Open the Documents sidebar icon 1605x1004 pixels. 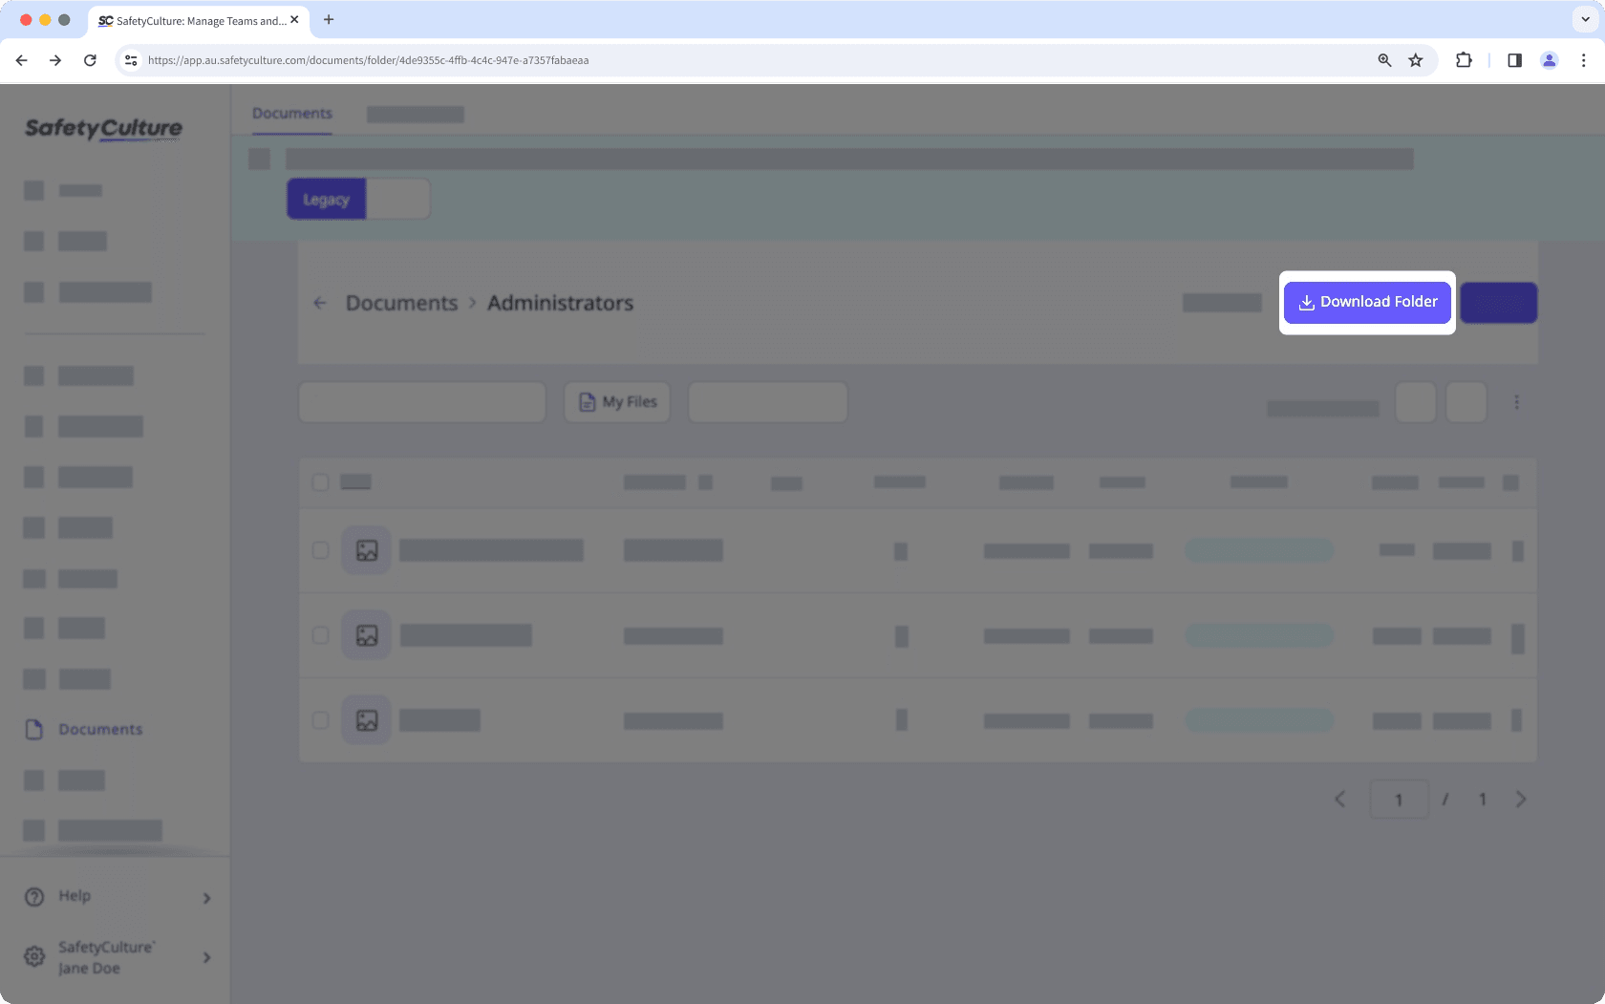pos(34,730)
